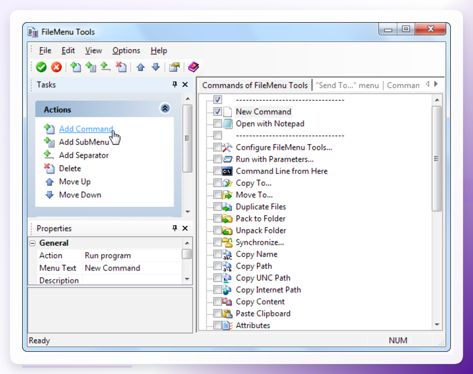Image resolution: width=473 pixels, height=374 pixels.
Task: Check the Attributes checkbox
Action: pyautogui.click(x=217, y=325)
